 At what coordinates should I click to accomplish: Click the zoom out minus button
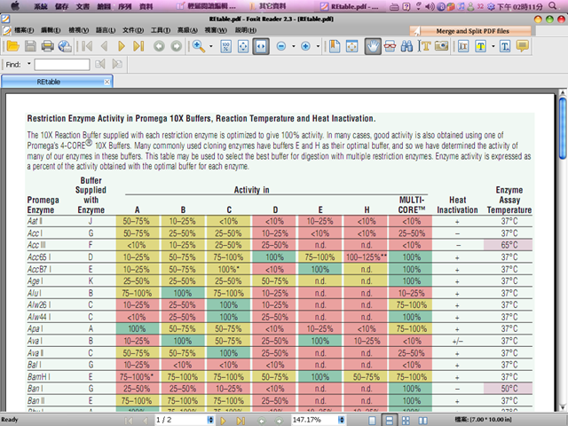coord(281,46)
